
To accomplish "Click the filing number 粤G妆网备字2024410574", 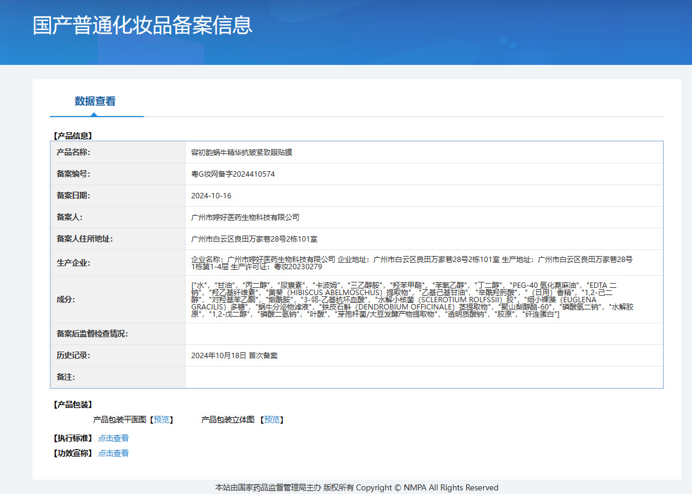I will [x=233, y=174].
